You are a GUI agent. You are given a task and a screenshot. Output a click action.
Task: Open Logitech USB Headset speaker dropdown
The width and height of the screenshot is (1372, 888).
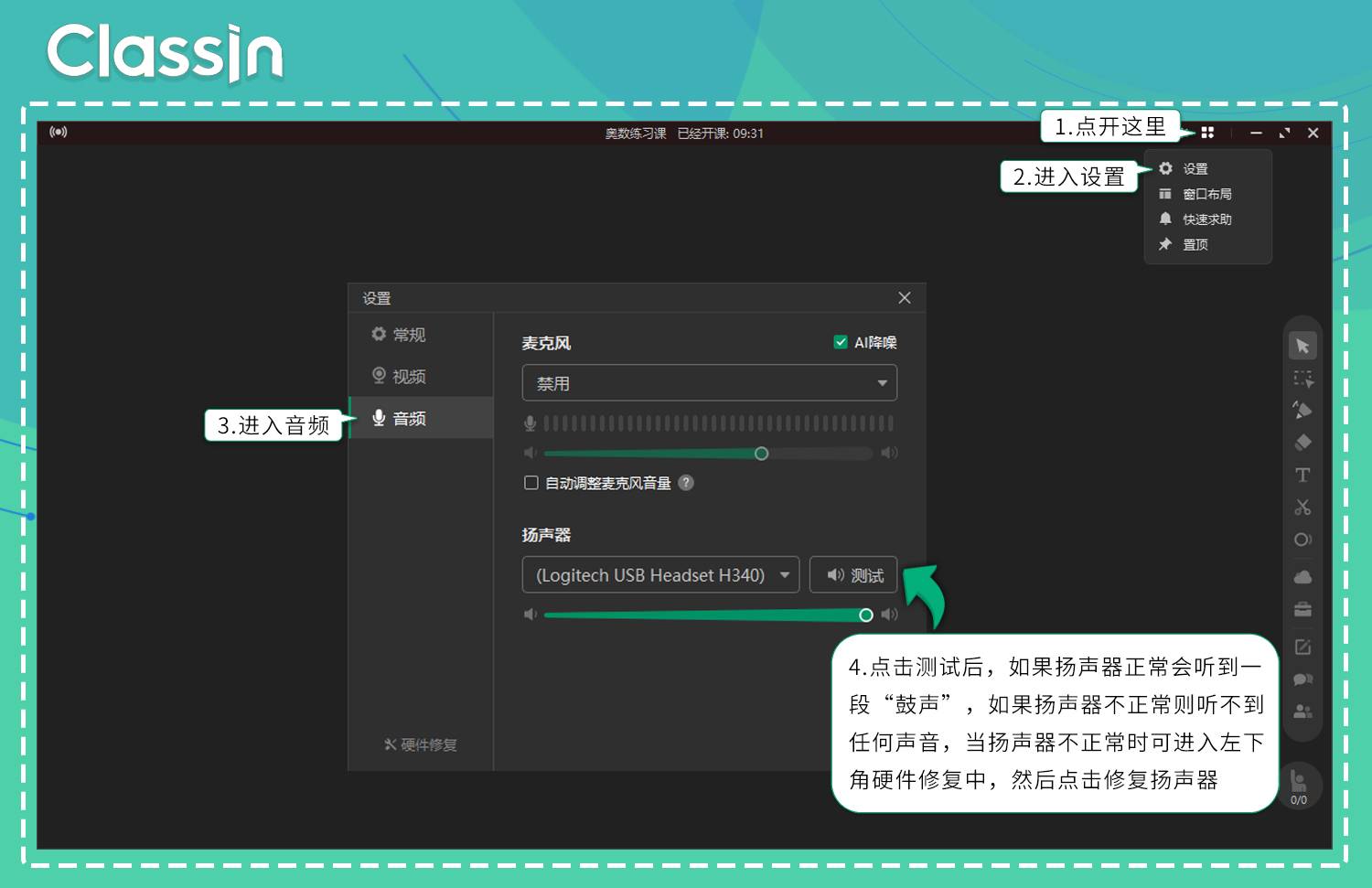[660, 575]
